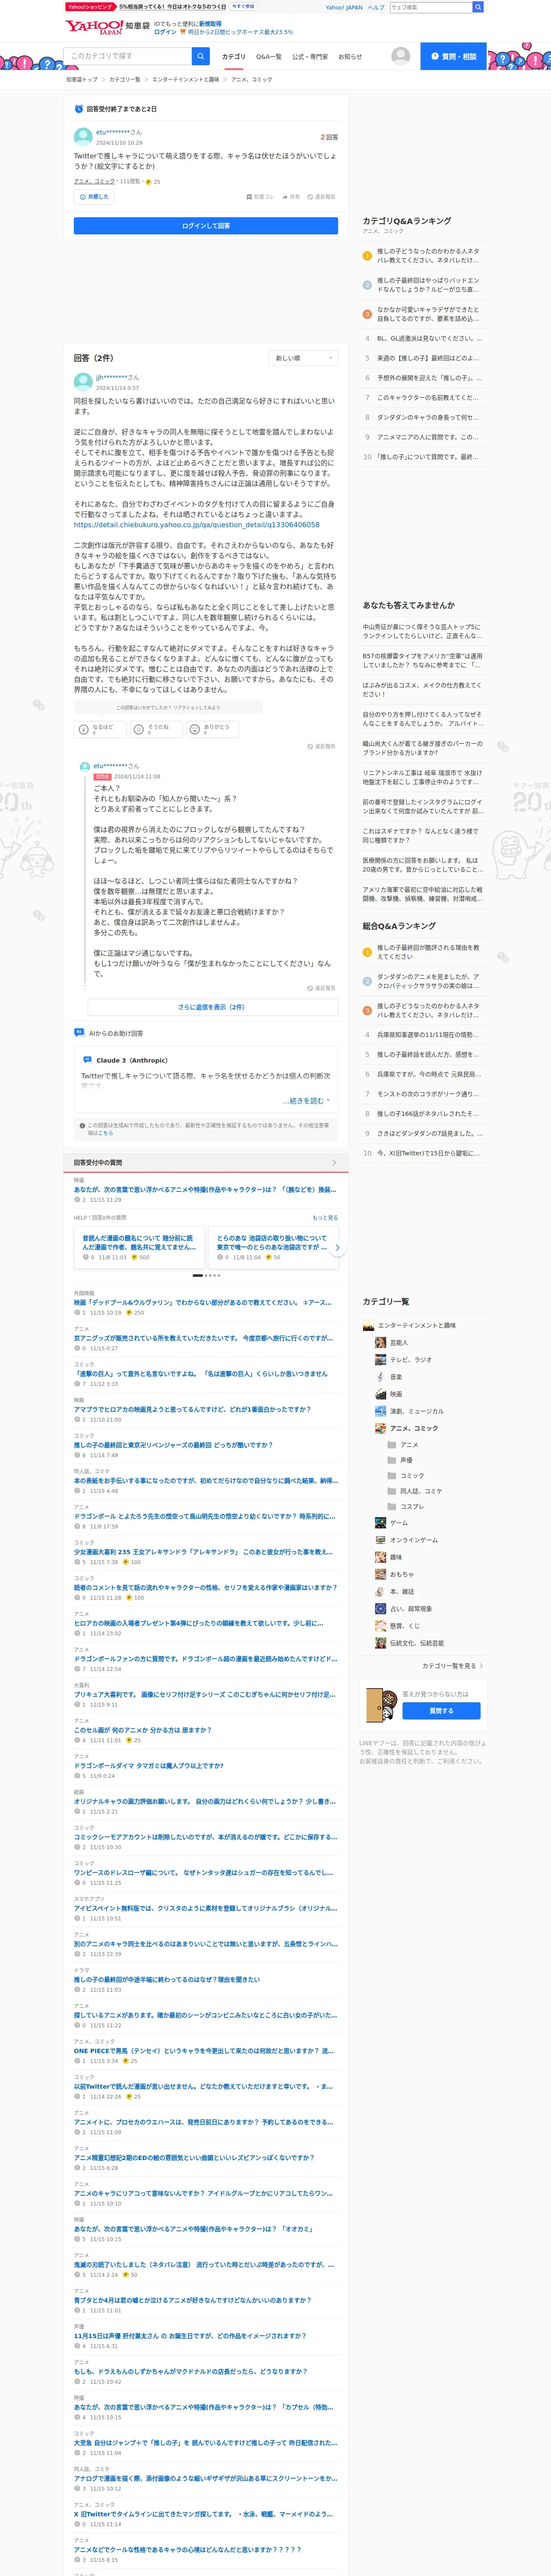Screen dimensions: 551x2576
Task: Click the コスプレ folder icon
Action: click(391, 1506)
